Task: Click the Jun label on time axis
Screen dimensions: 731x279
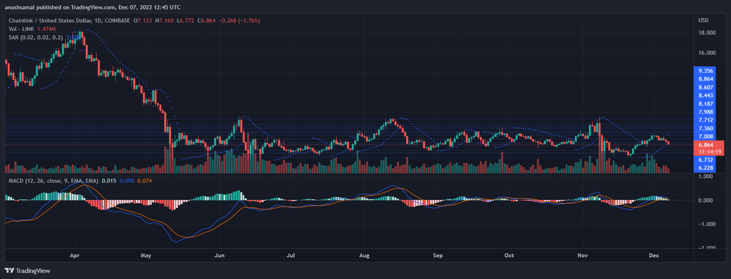Action: tap(219, 255)
